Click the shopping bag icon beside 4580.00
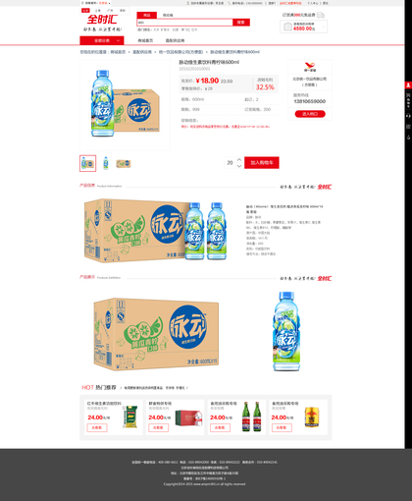The image size is (412, 501). [287, 27]
